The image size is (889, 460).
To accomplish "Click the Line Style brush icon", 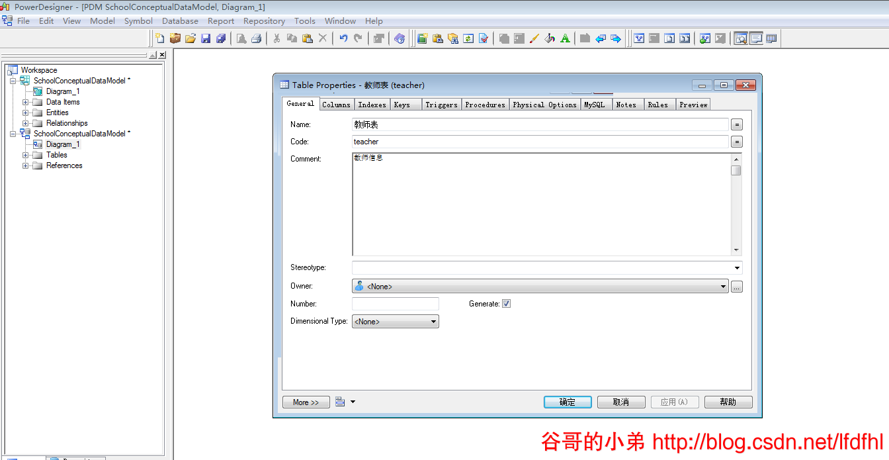I will (x=534, y=38).
